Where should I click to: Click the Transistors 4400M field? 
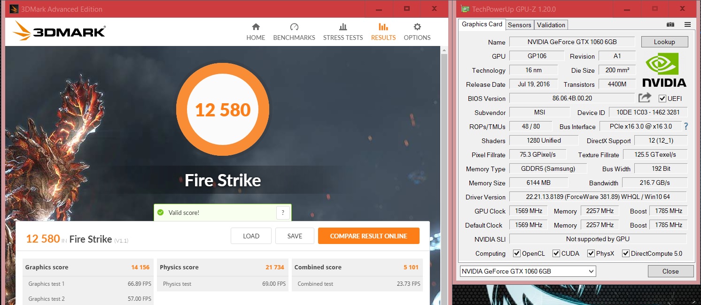pyautogui.click(x=617, y=84)
